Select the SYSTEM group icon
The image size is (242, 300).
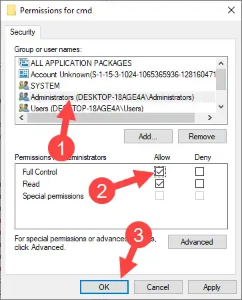pos(24,85)
